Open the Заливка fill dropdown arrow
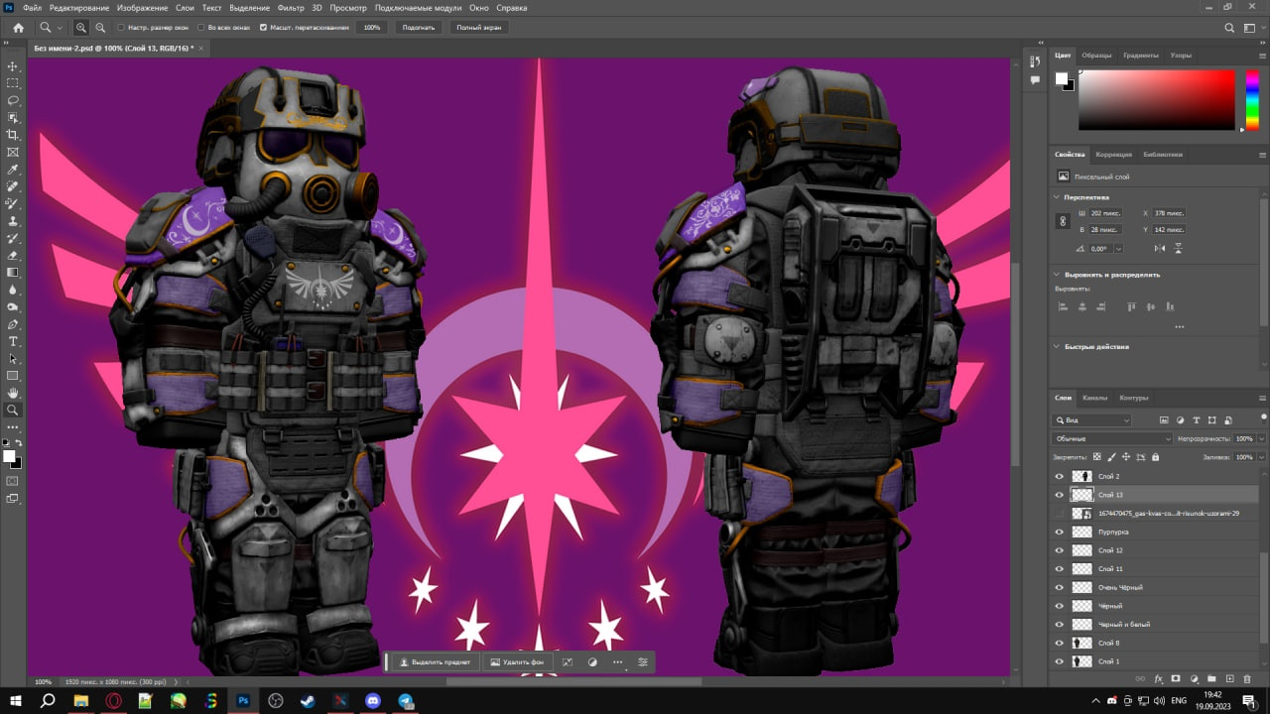Screen dimensions: 1270x714 [1262, 457]
